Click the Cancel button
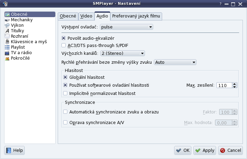Image resolution: width=247 pixels, height=159 pixels. pyautogui.click(x=231, y=150)
